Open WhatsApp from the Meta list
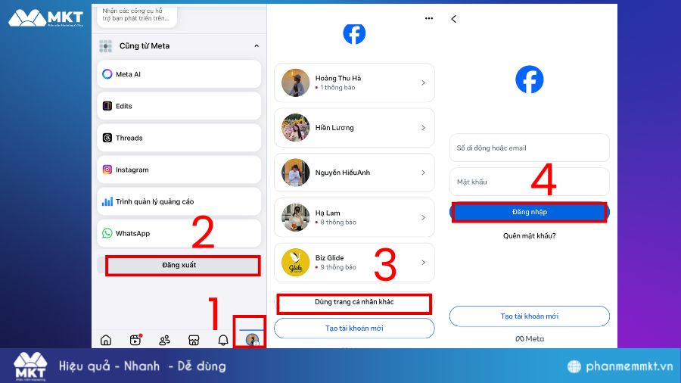Screen dimensions: 681x383 179,233
